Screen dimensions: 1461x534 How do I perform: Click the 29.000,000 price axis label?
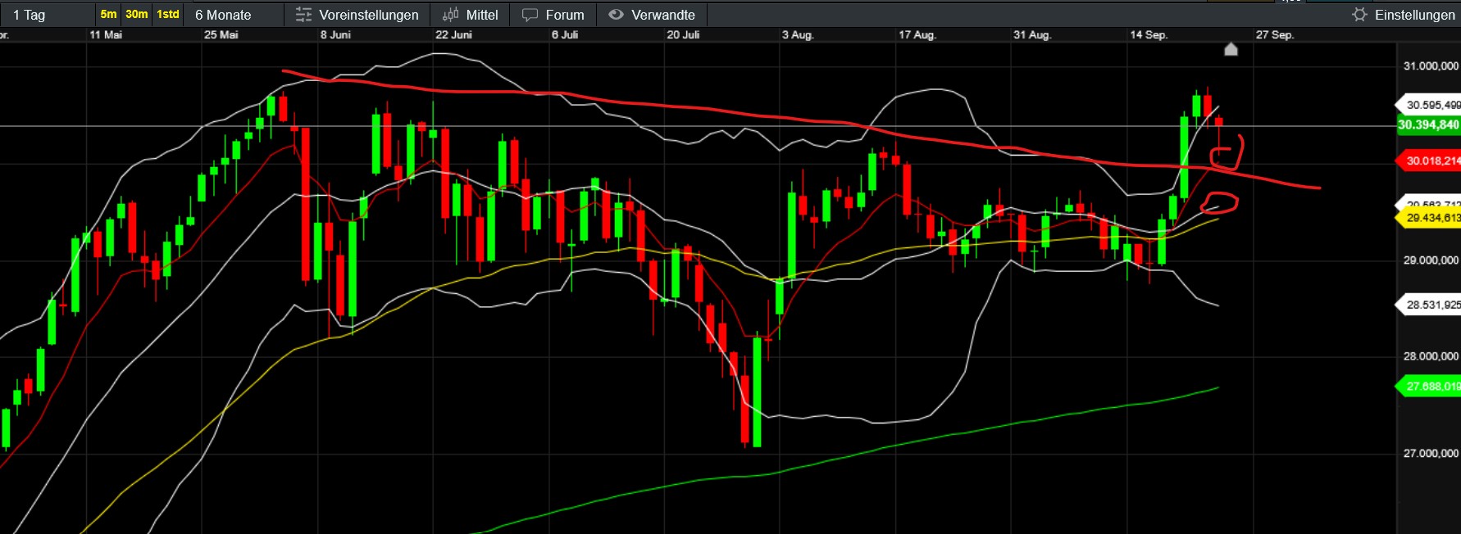coord(1431,260)
